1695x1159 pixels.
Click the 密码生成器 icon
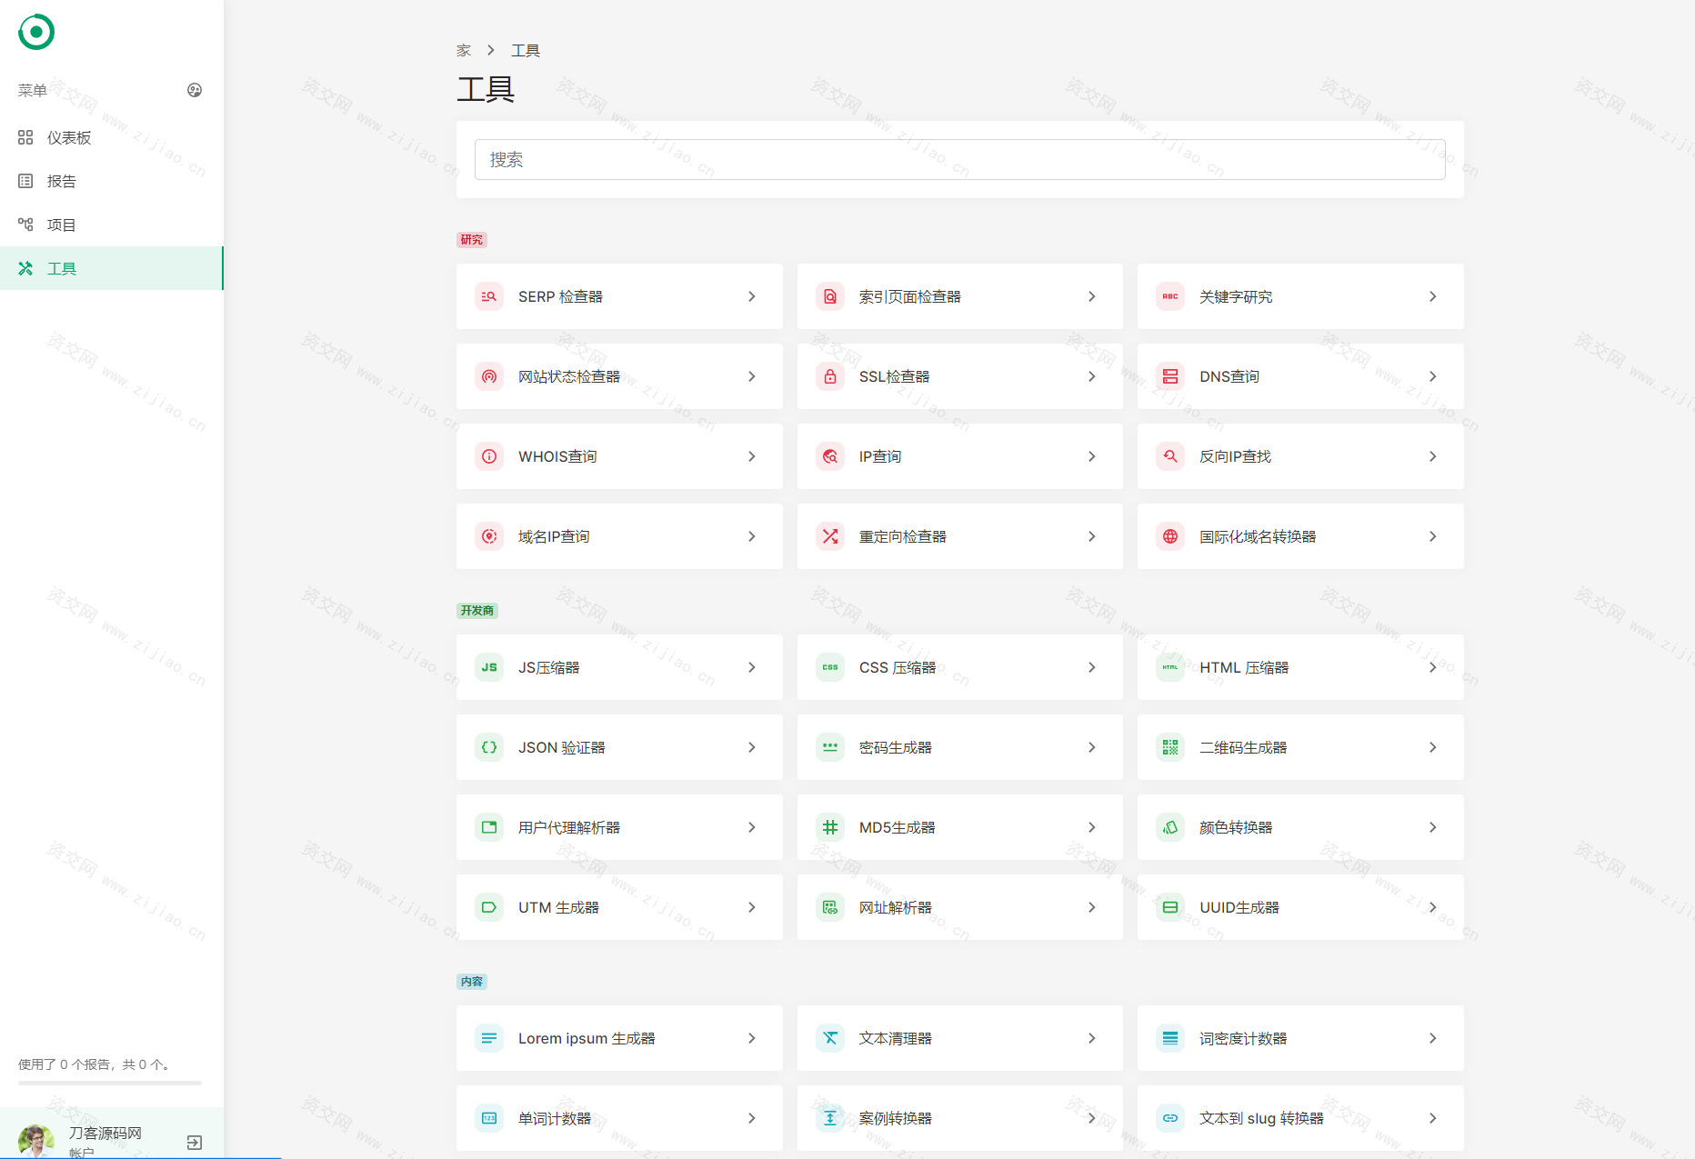pos(830,747)
